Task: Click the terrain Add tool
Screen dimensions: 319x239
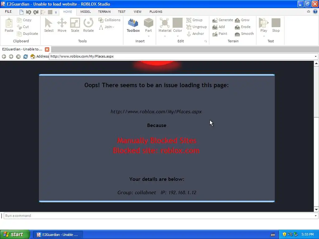Action: pos(218,27)
